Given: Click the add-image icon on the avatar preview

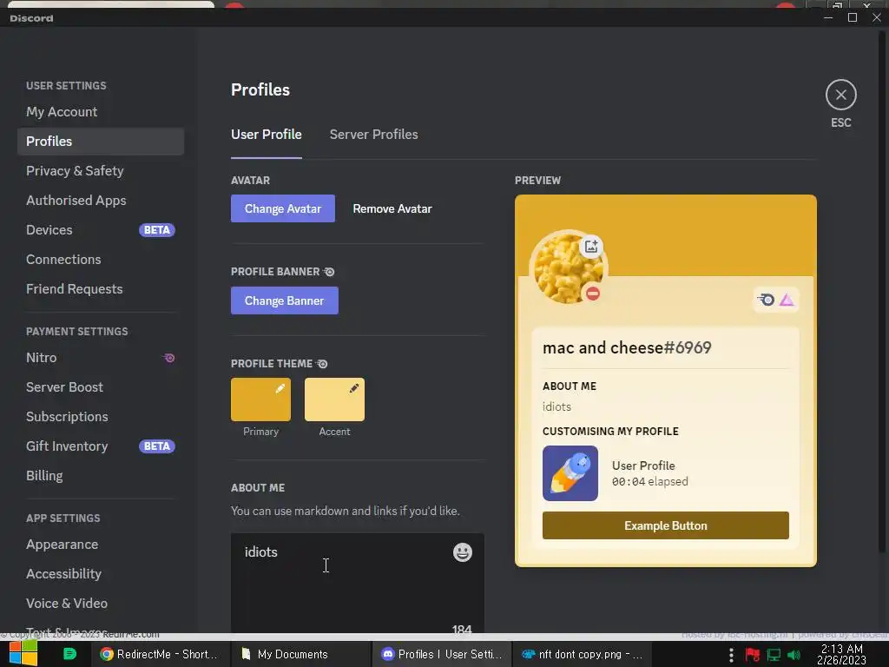Looking at the screenshot, I should [591, 246].
